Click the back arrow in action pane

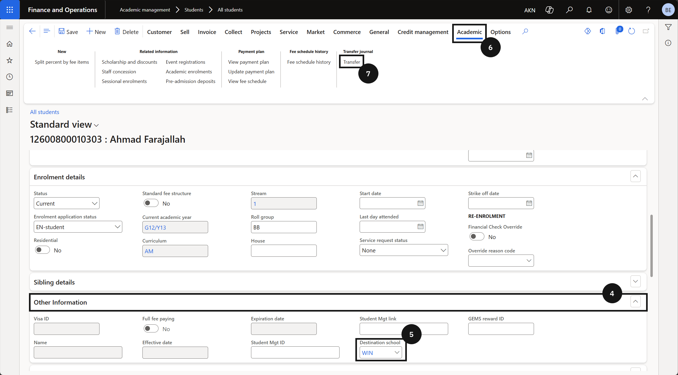coord(32,31)
